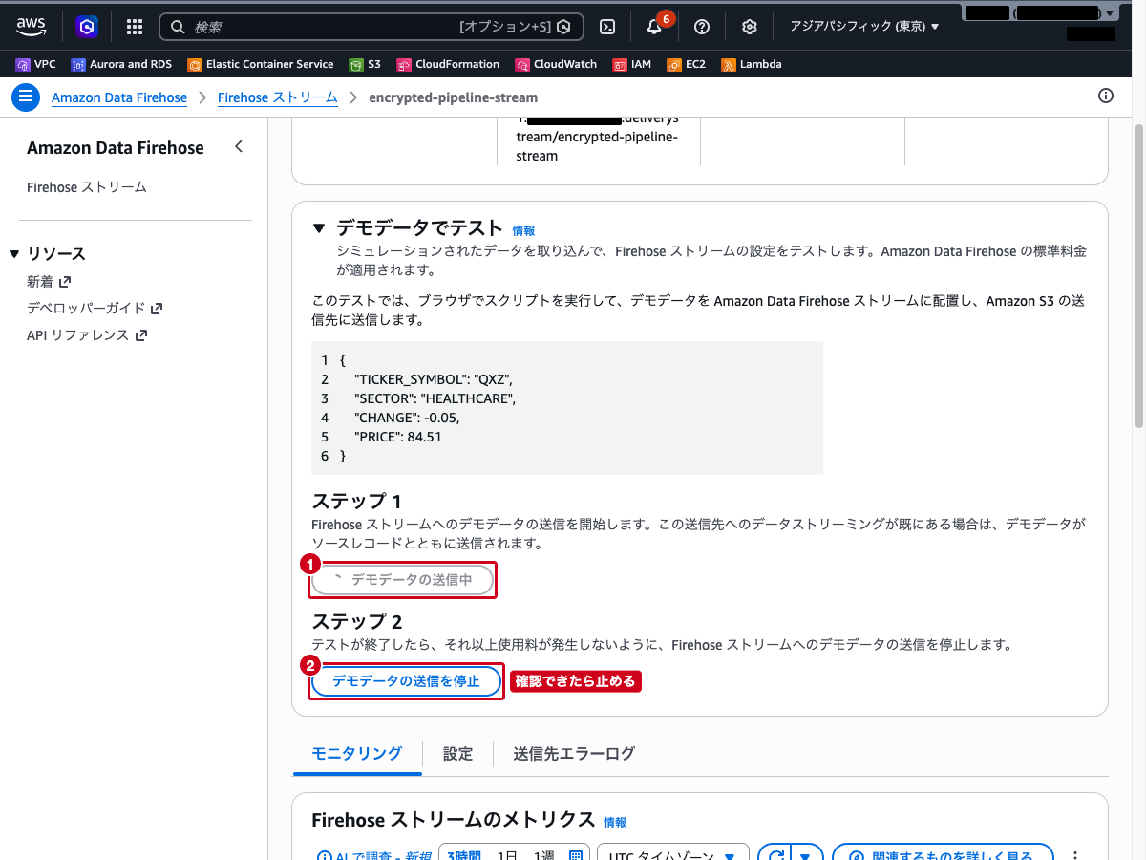Image resolution: width=1146 pixels, height=860 pixels.
Task: Open the settings gear icon
Action: pyautogui.click(x=750, y=27)
